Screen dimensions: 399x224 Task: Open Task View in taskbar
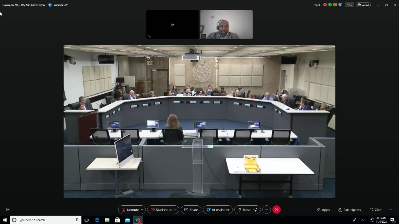click(86, 220)
